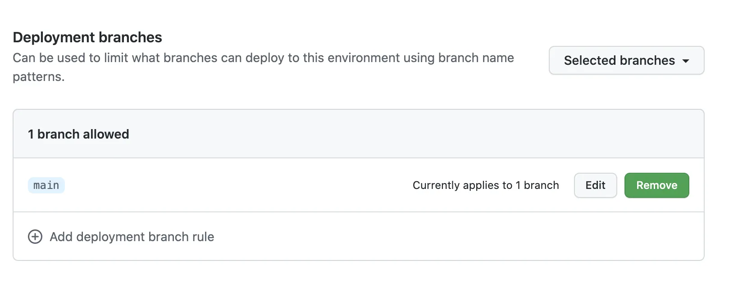Click the plus circle icon
Image resolution: width=729 pixels, height=287 pixels.
tap(35, 237)
